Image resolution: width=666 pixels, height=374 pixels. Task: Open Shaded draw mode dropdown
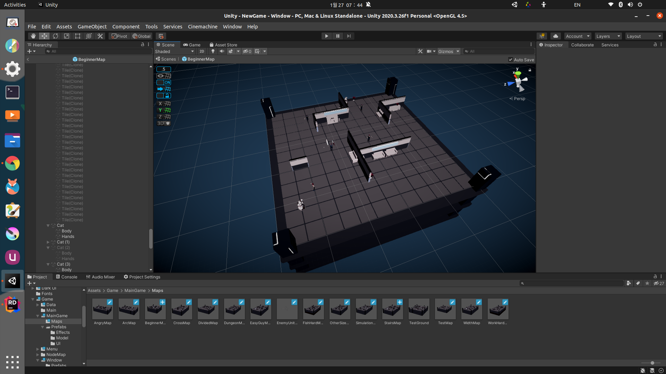click(174, 51)
